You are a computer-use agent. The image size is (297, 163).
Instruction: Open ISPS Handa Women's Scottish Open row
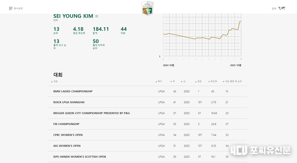click(79, 157)
